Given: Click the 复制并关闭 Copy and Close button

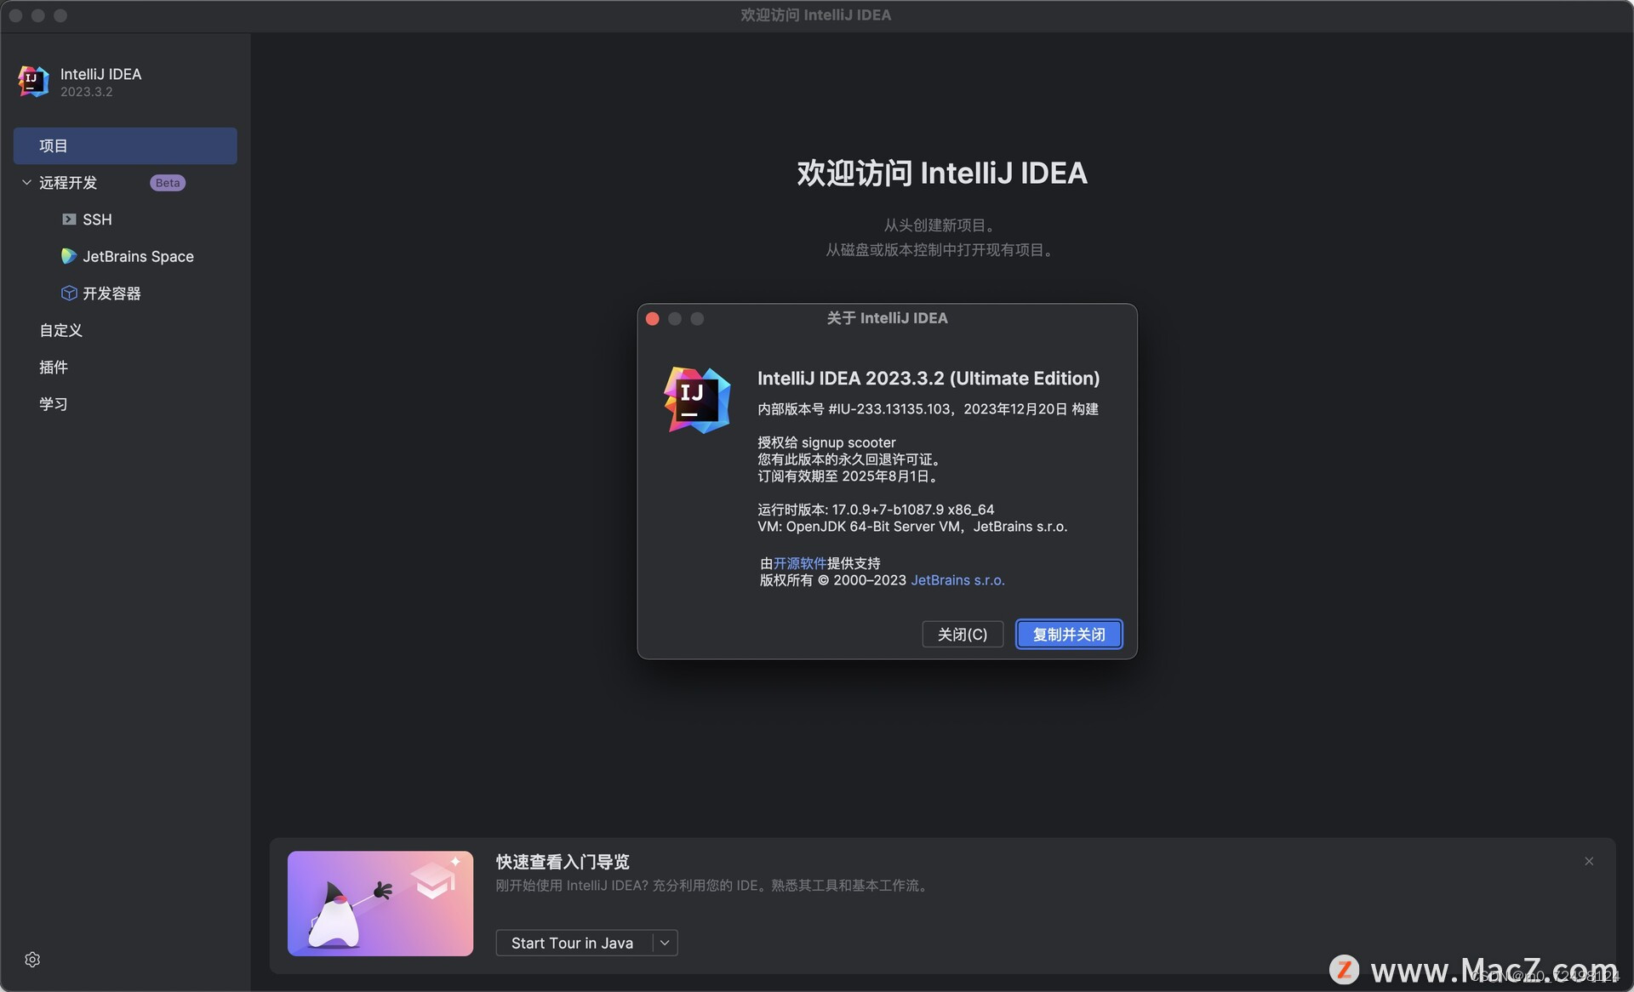Looking at the screenshot, I should coord(1068,634).
